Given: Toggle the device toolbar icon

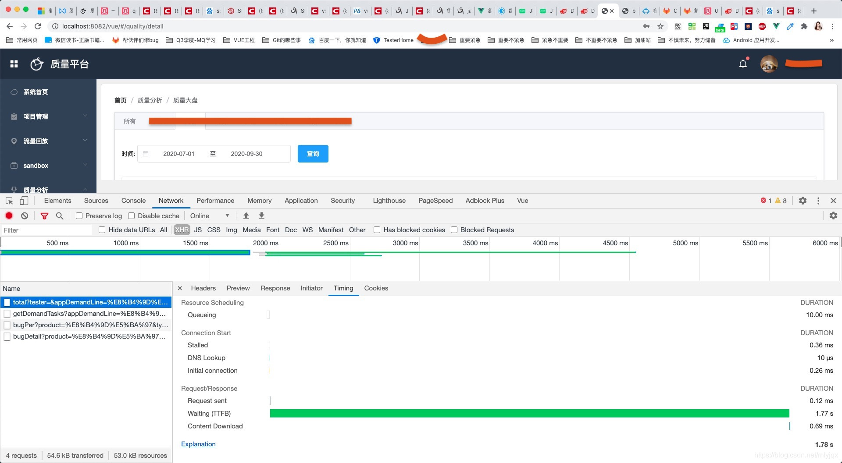Looking at the screenshot, I should [24, 201].
